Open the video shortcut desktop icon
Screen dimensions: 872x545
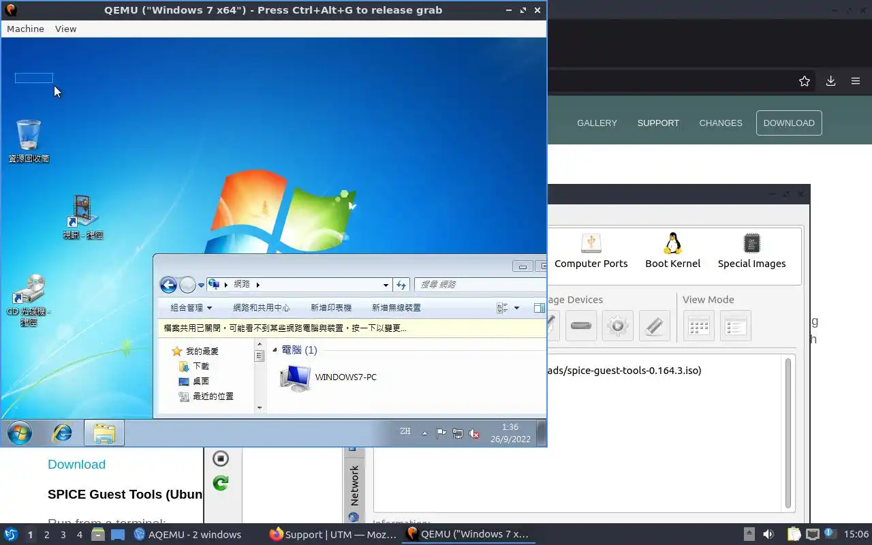coord(82,217)
